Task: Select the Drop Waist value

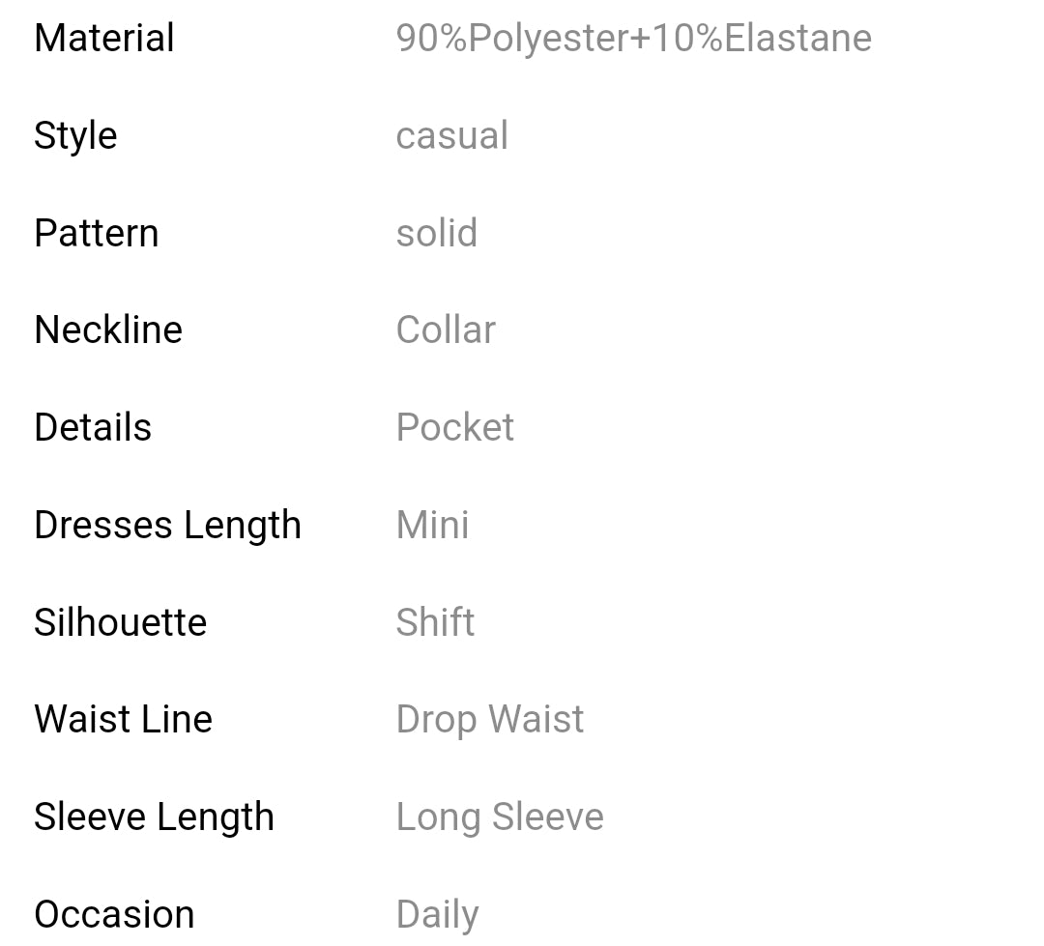Action: tap(489, 719)
